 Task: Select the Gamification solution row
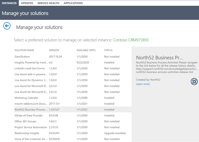point(73,56)
